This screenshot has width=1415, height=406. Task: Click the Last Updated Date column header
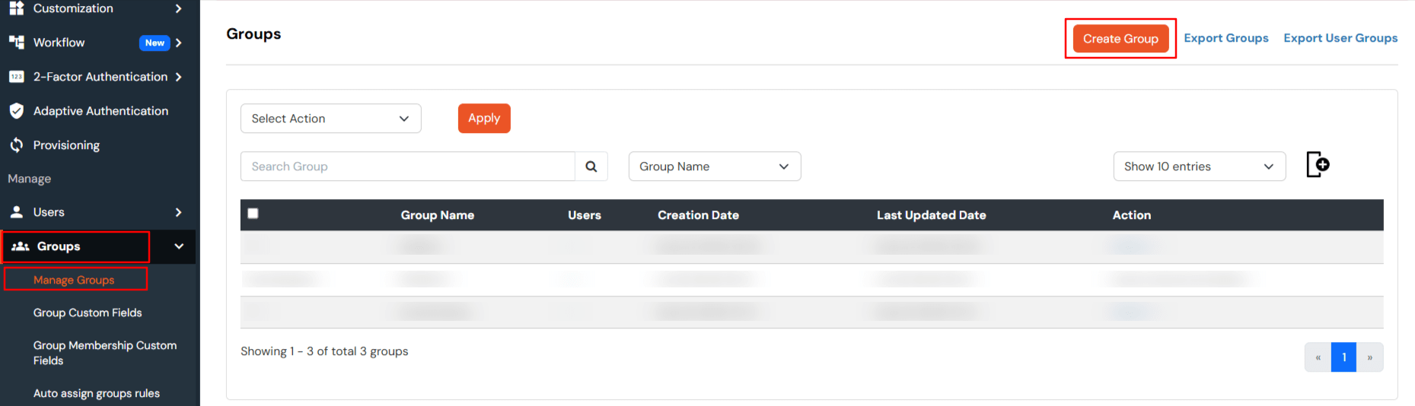931,215
